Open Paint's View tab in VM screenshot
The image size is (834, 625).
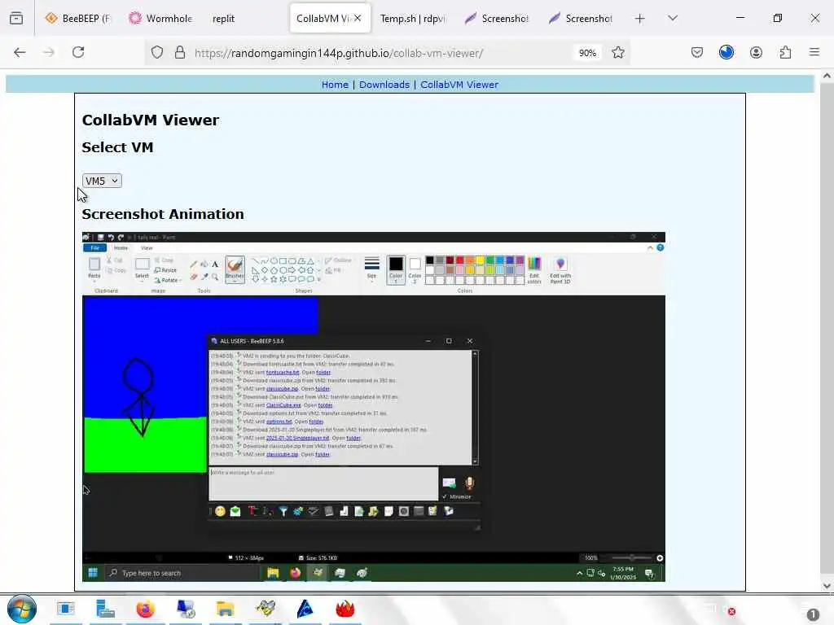147,248
